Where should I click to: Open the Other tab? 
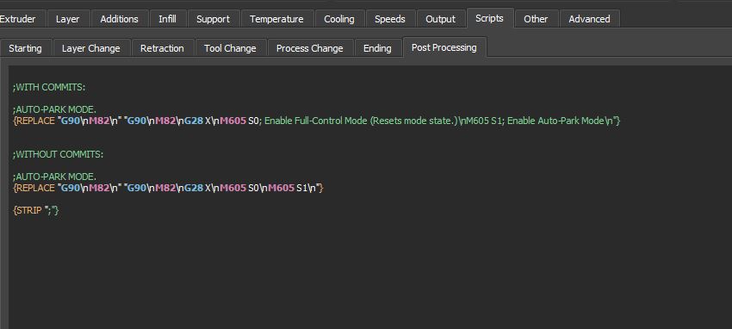(536, 19)
